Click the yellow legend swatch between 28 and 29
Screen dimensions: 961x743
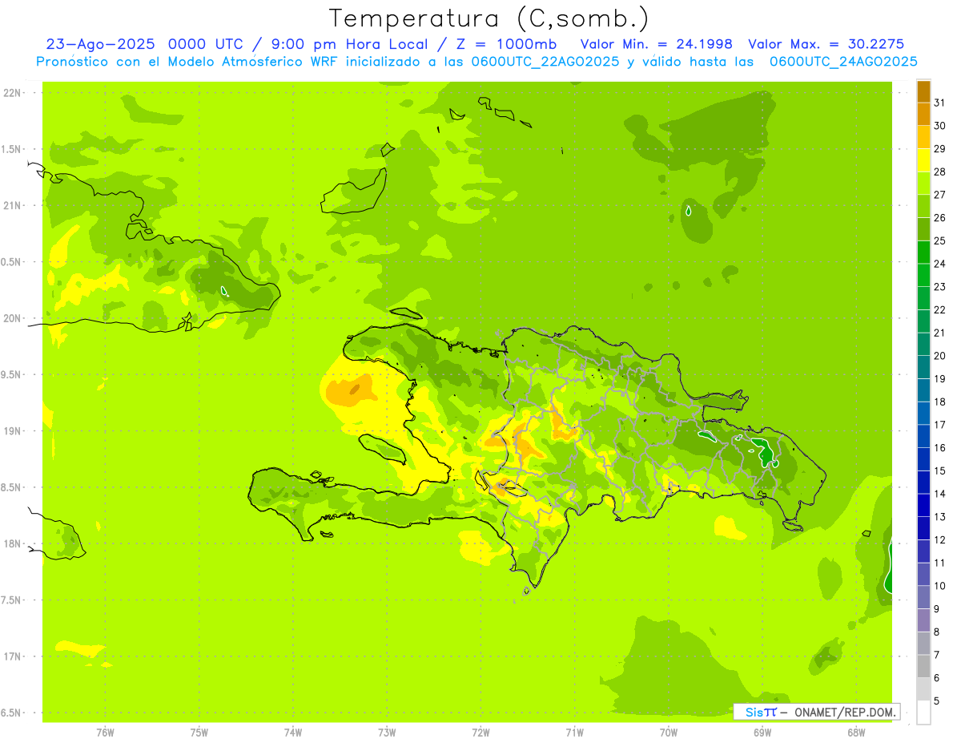point(923,160)
